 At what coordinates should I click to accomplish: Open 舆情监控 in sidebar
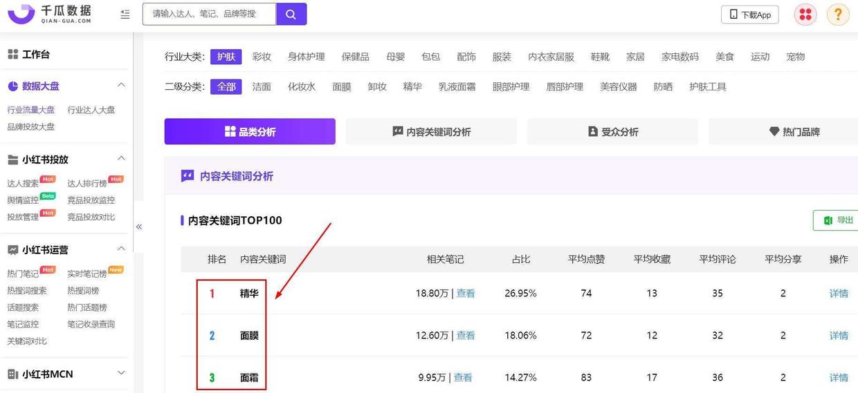click(x=24, y=200)
